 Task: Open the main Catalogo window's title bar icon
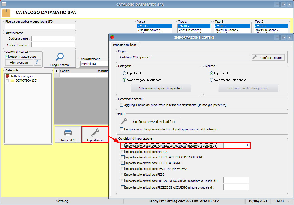point(4,4)
